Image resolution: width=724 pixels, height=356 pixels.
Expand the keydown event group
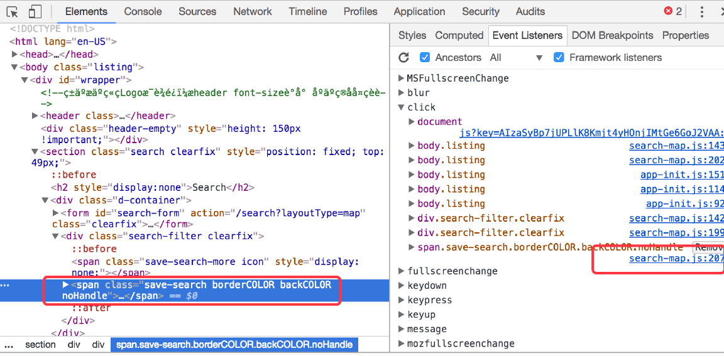click(x=401, y=286)
